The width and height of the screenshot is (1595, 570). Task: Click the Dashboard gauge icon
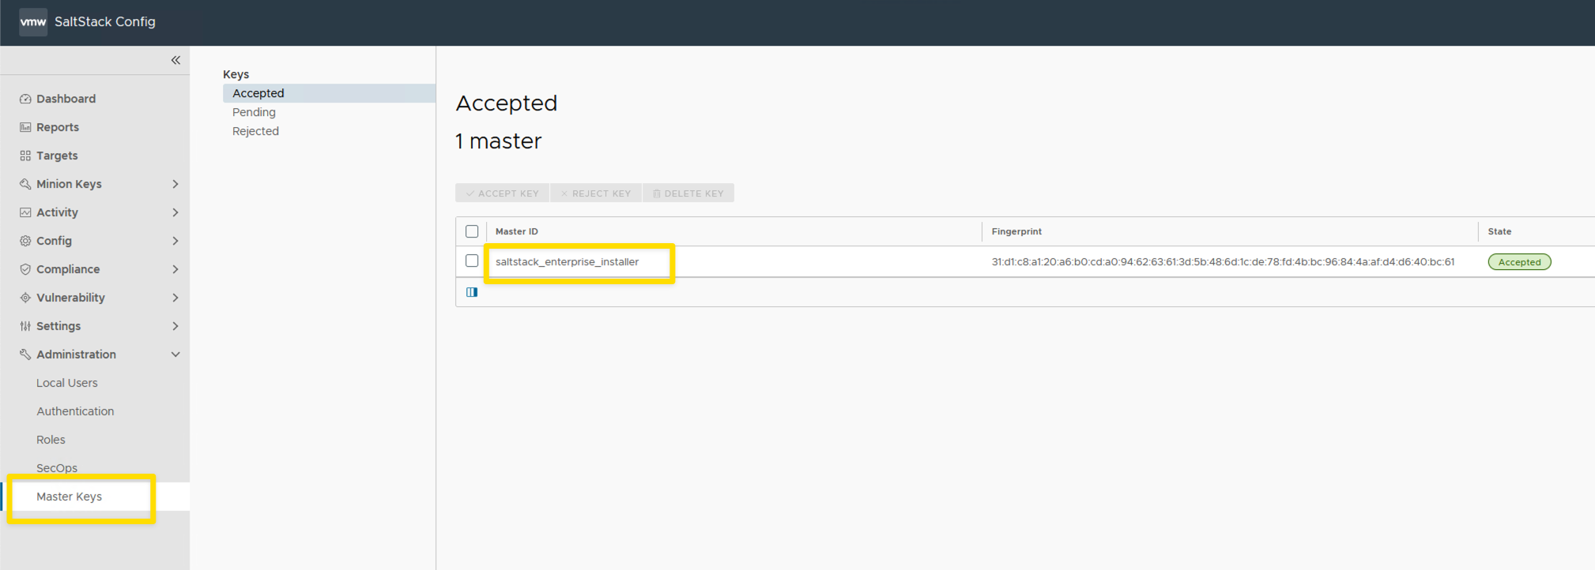coord(25,99)
